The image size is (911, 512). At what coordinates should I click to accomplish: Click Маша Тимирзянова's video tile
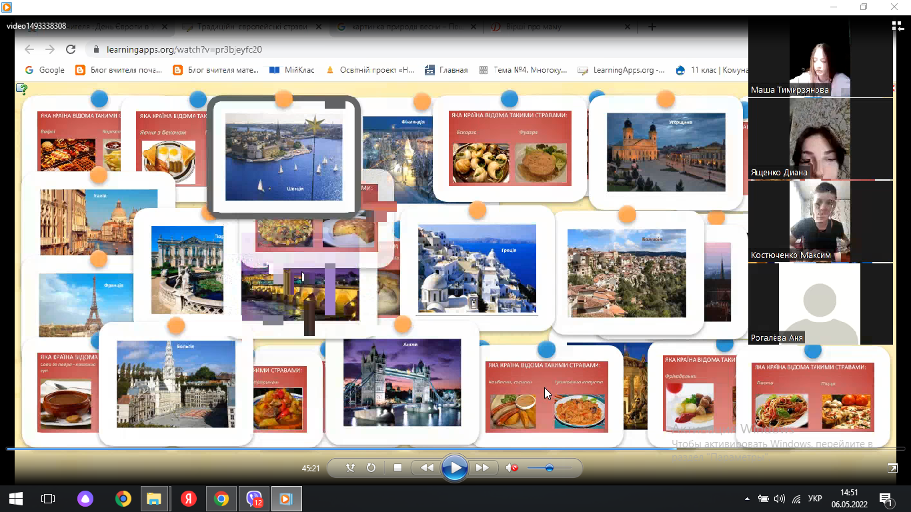coord(820,58)
